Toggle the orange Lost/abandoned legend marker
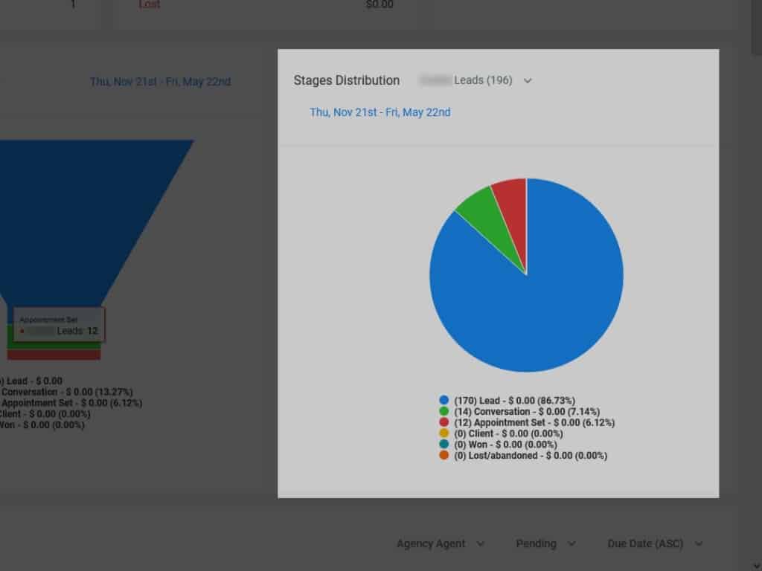Viewport: 762px width, 571px height. pos(444,456)
